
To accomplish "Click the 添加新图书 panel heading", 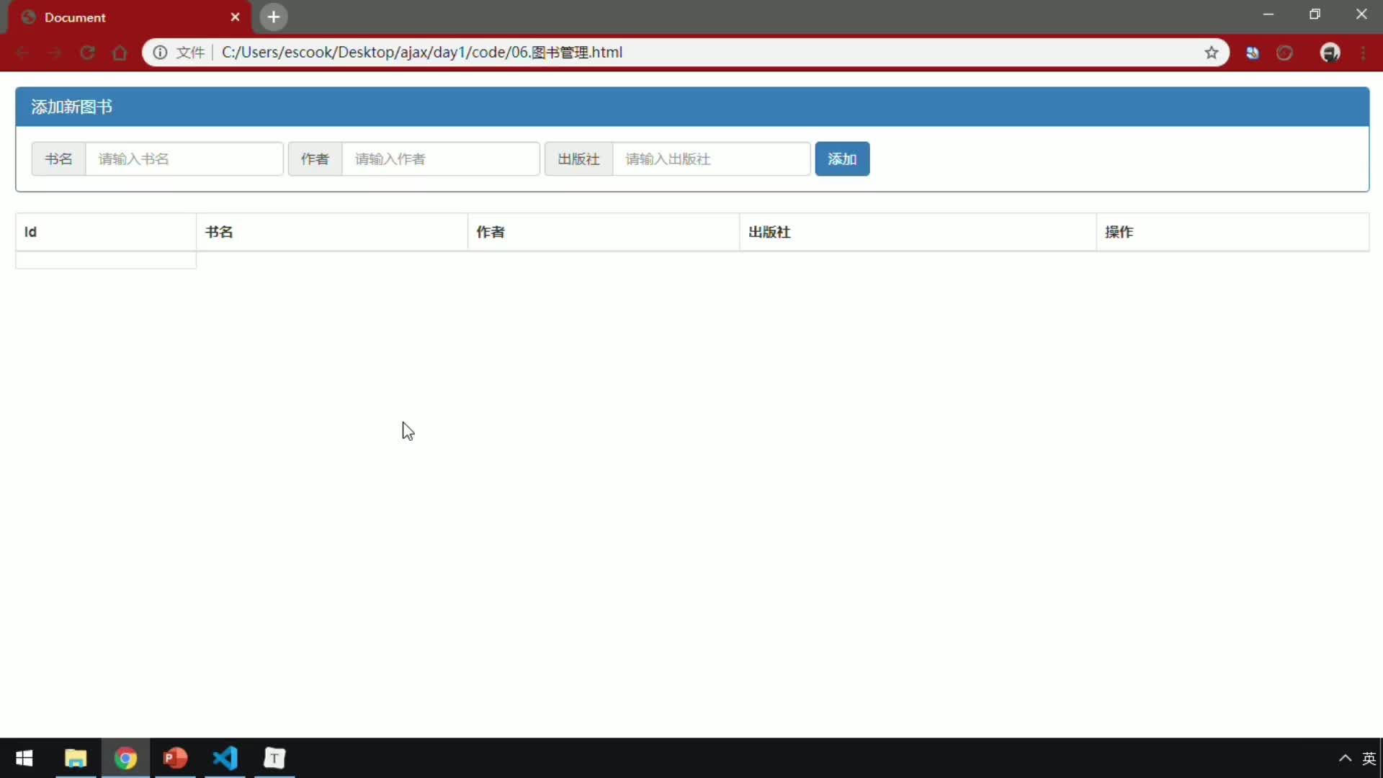I will point(71,107).
